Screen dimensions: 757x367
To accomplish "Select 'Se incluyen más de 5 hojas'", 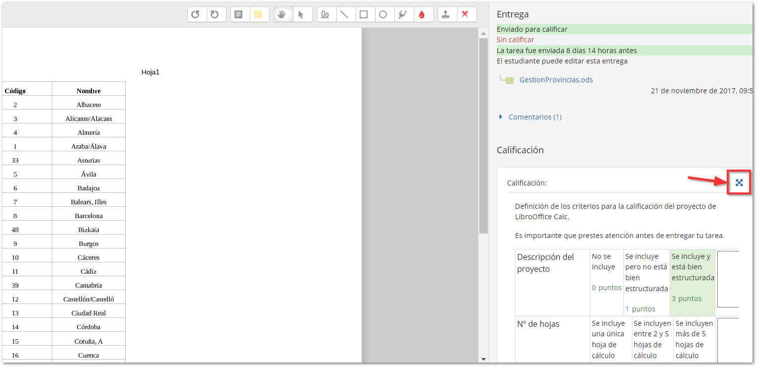I will tap(694, 340).
